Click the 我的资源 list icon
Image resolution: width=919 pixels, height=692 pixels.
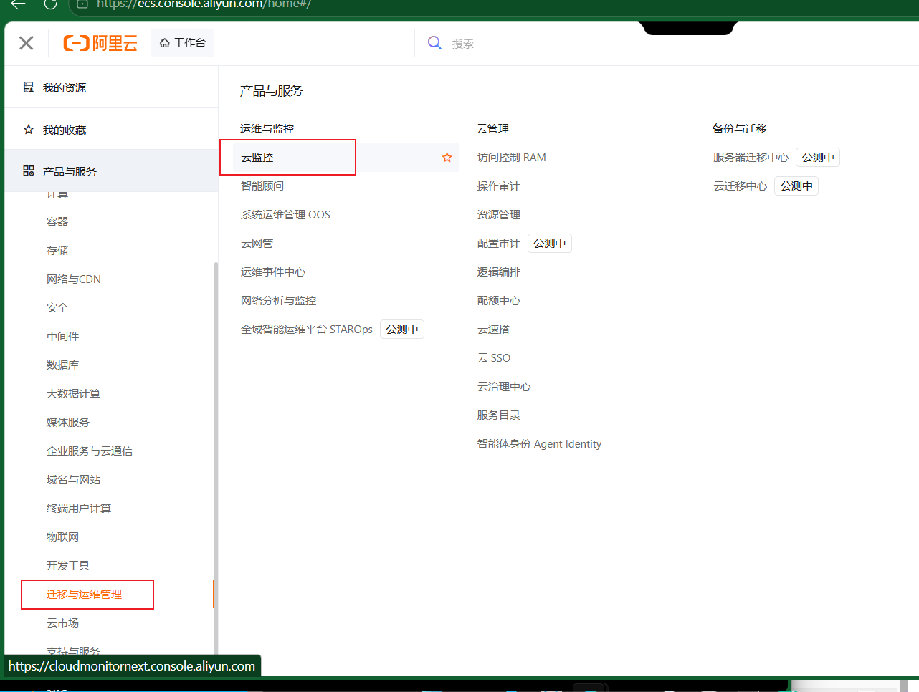point(29,87)
